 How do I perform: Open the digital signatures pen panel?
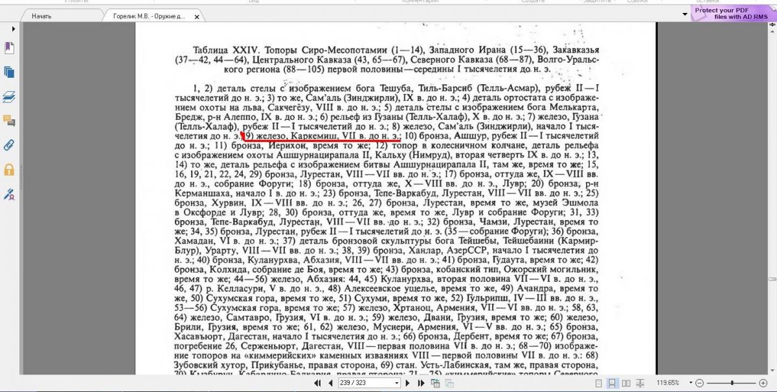(x=9, y=194)
